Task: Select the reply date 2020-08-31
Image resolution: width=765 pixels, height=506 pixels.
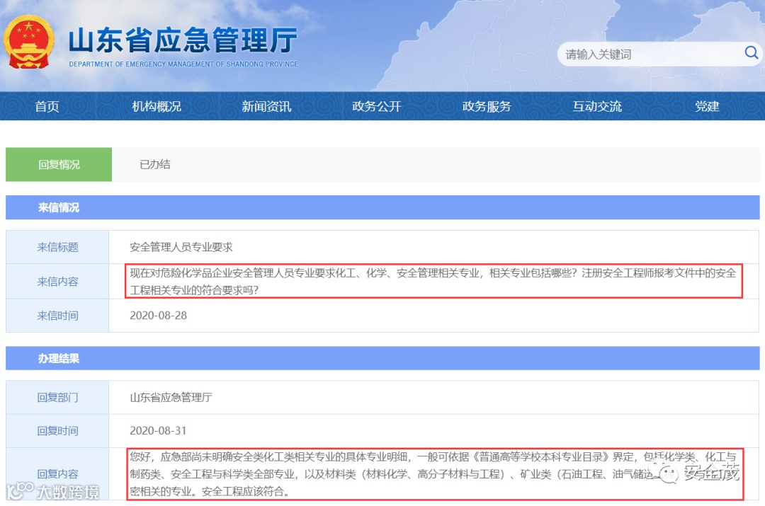Action: coord(158,431)
